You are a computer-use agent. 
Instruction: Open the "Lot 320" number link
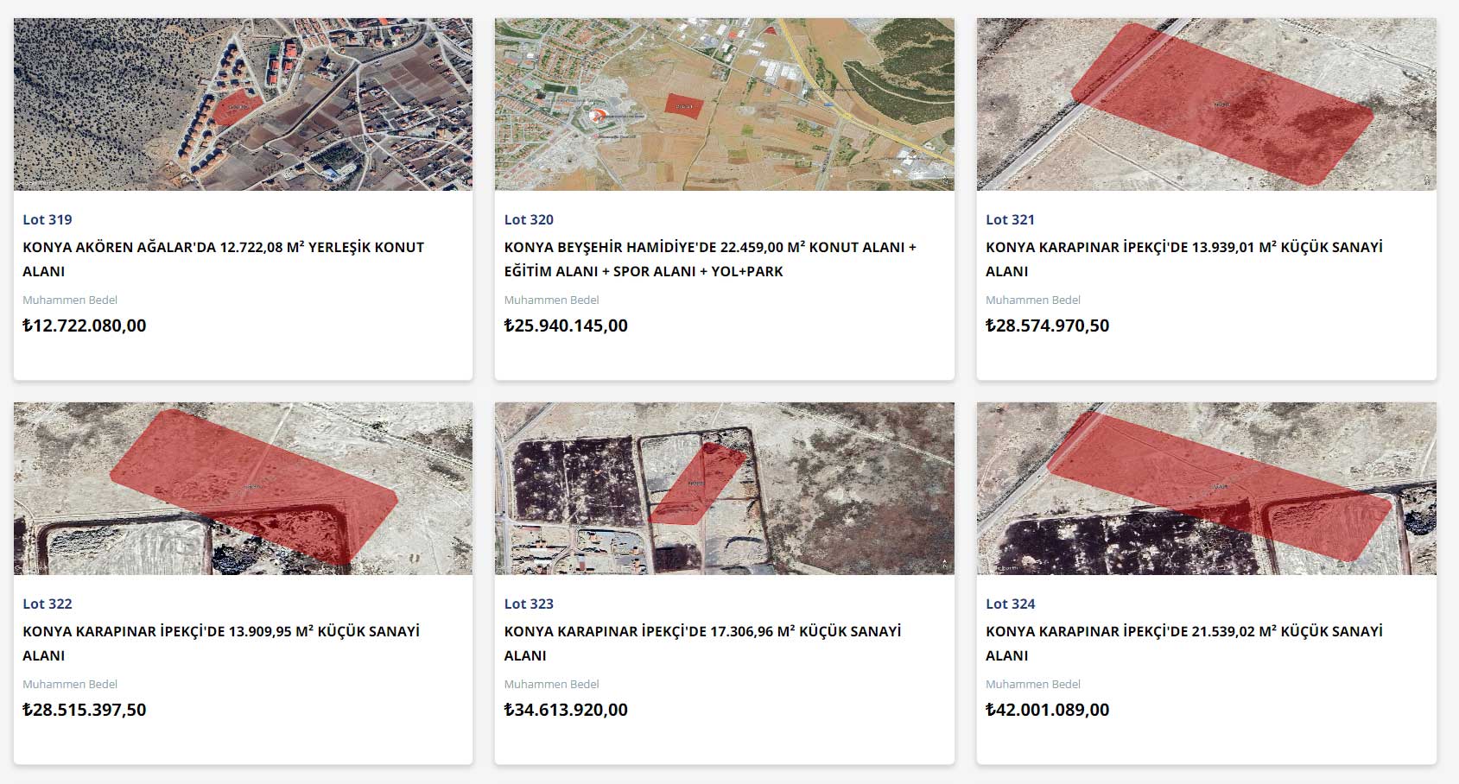click(x=529, y=219)
